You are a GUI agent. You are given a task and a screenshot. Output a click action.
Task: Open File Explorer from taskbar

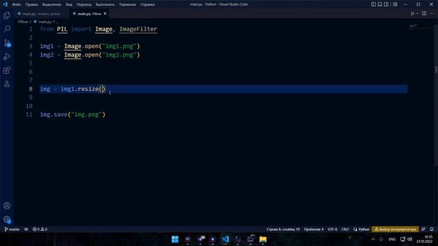pos(263,239)
